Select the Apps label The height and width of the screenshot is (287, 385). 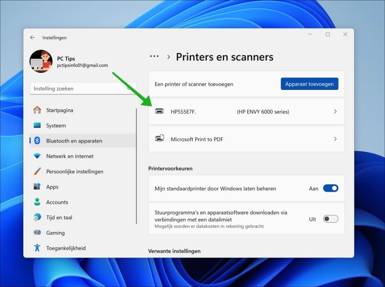tap(52, 187)
